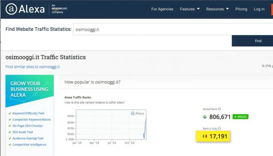
Task: Open Competitive Intelligence link
Action: (x=29, y=145)
